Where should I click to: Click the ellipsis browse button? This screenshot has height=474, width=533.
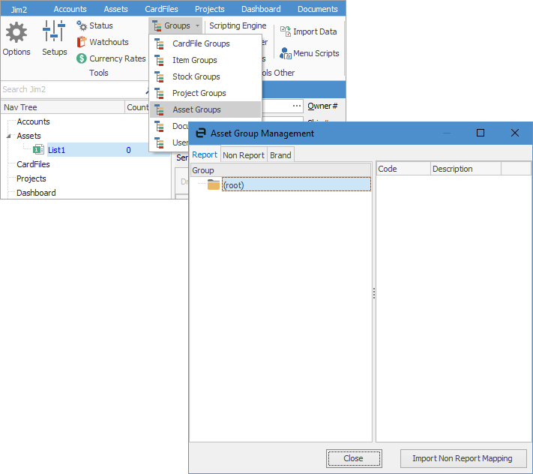pos(297,106)
